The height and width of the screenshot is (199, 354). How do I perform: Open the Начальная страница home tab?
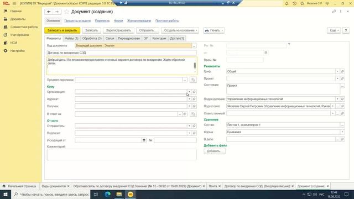pyautogui.click(x=20, y=186)
